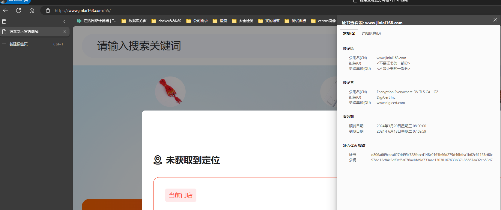Click the 颁发者 section heading

pyautogui.click(x=348, y=83)
